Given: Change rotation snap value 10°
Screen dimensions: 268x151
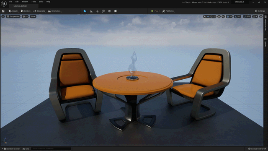Looking at the screenshot, I should click(239, 16).
